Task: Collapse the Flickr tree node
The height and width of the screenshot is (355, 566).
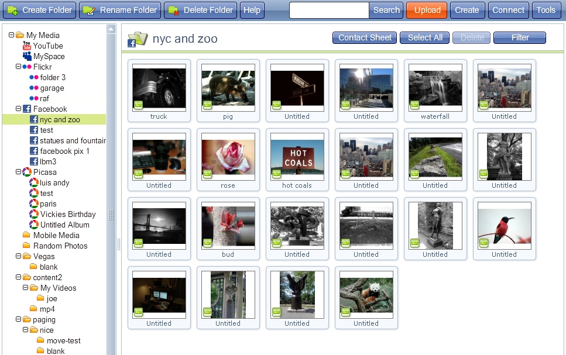Action: (18, 67)
